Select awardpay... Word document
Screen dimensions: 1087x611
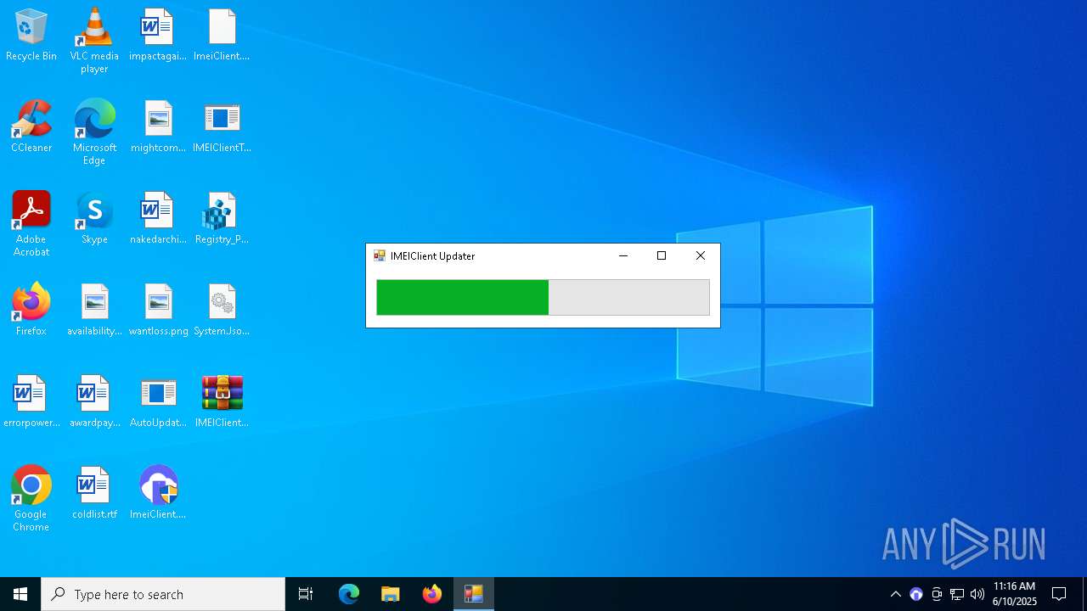click(x=94, y=402)
